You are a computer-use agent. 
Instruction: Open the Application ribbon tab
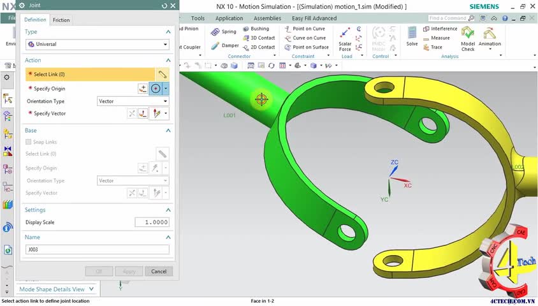229,18
